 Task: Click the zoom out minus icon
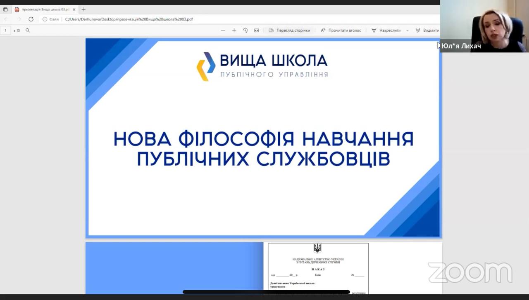point(223,30)
